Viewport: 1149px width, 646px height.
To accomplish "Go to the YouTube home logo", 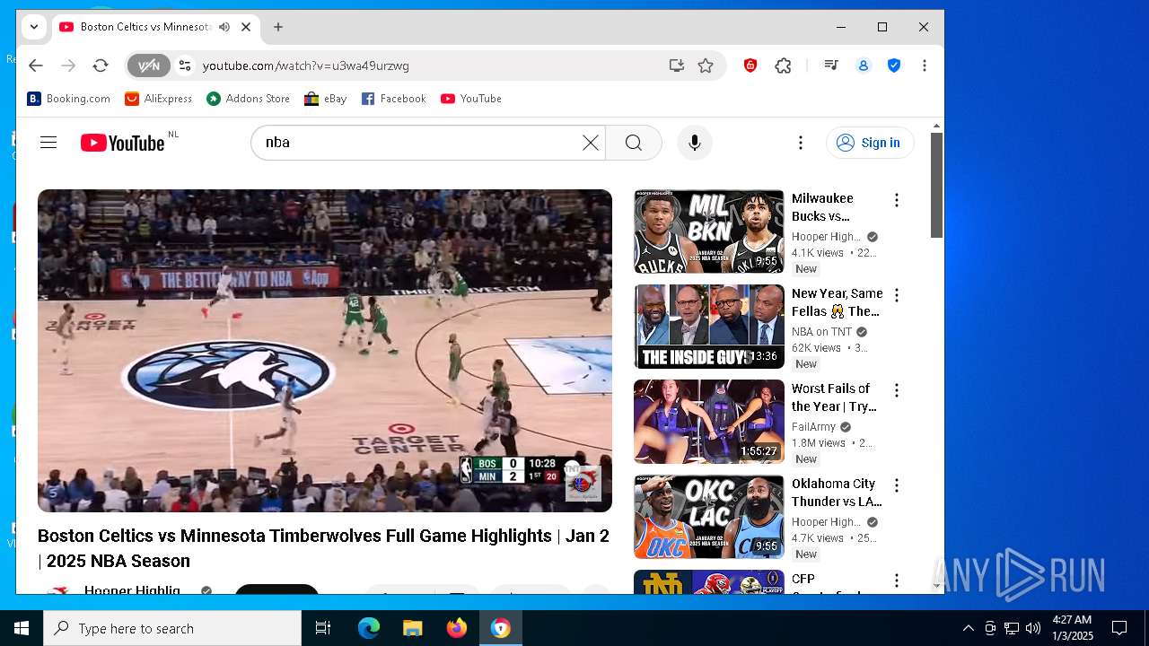I will [x=123, y=143].
